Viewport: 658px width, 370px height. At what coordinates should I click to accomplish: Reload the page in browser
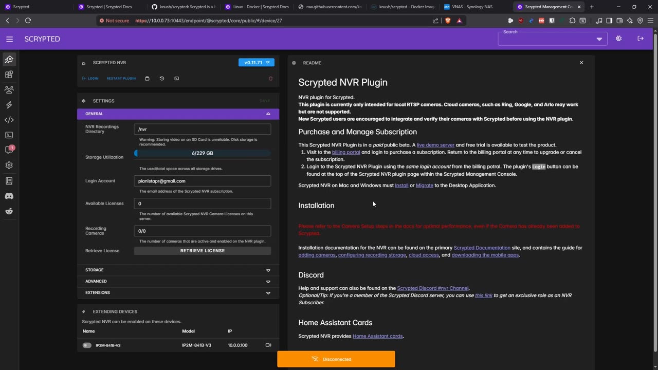[x=28, y=21]
